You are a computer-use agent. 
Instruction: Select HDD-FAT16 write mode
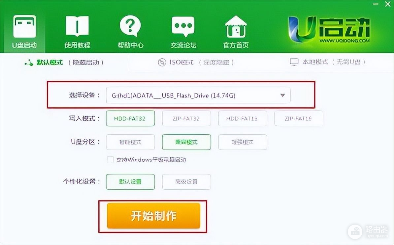[243, 118]
